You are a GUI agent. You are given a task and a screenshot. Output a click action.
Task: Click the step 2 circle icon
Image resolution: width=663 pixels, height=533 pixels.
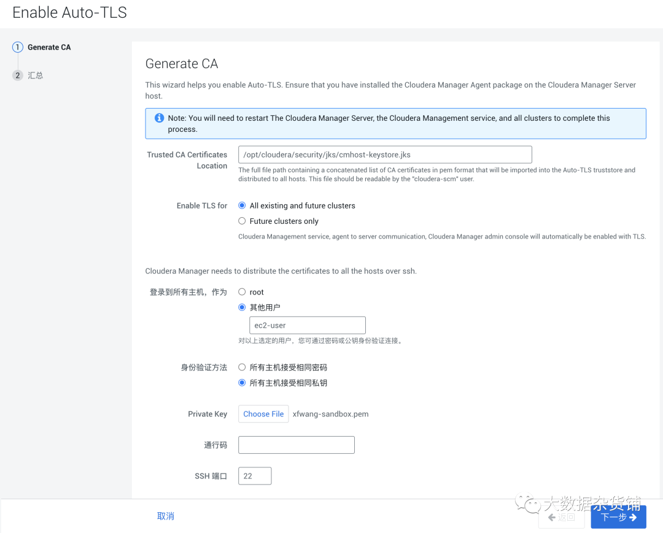(x=17, y=75)
